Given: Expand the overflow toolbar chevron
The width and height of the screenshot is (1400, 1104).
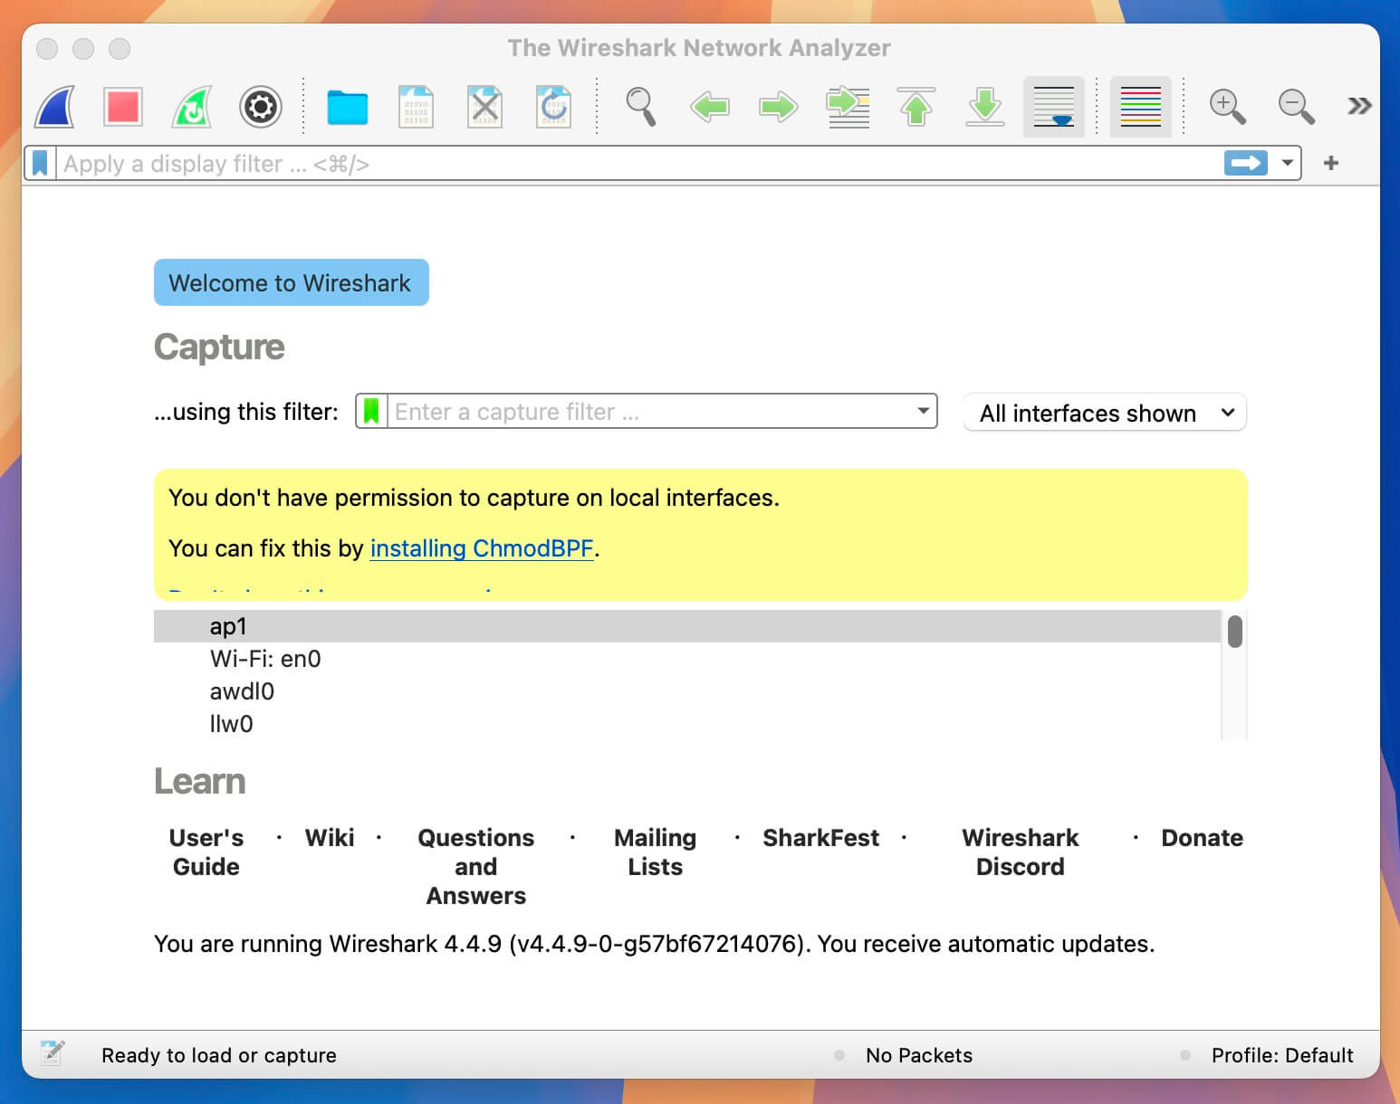Looking at the screenshot, I should pyautogui.click(x=1357, y=104).
